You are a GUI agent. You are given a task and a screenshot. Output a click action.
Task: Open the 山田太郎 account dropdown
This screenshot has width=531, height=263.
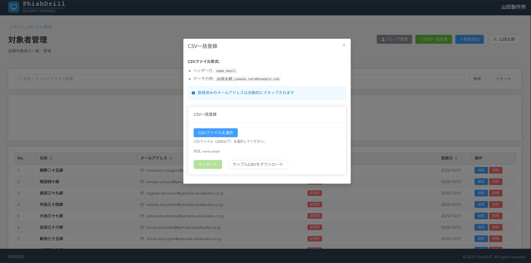[505, 39]
